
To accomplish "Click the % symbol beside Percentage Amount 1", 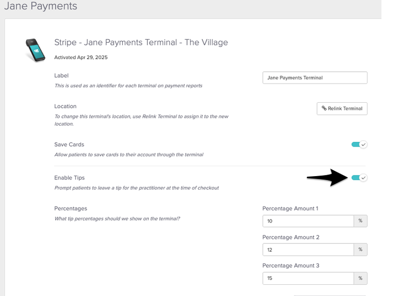I will [361, 221].
